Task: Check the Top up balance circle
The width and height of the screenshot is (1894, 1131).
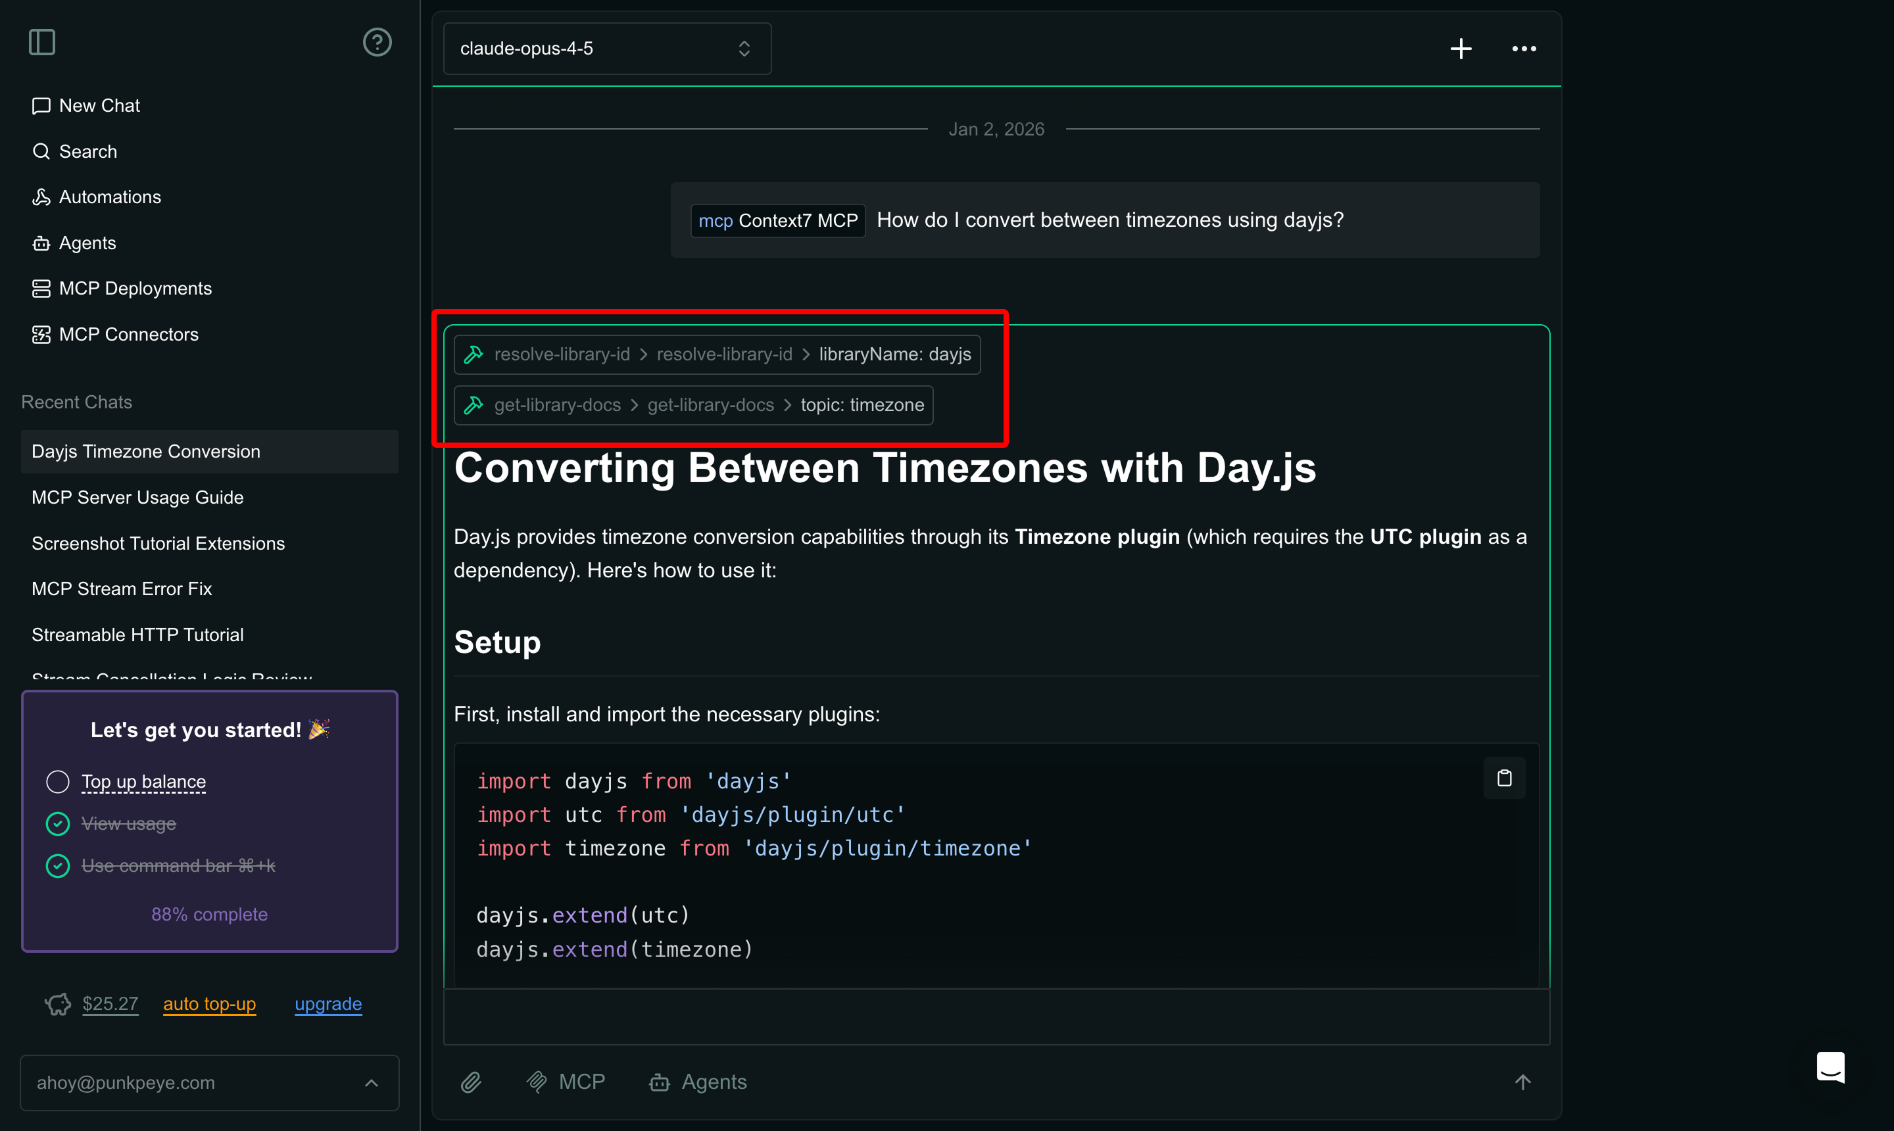Action: (x=58, y=782)
